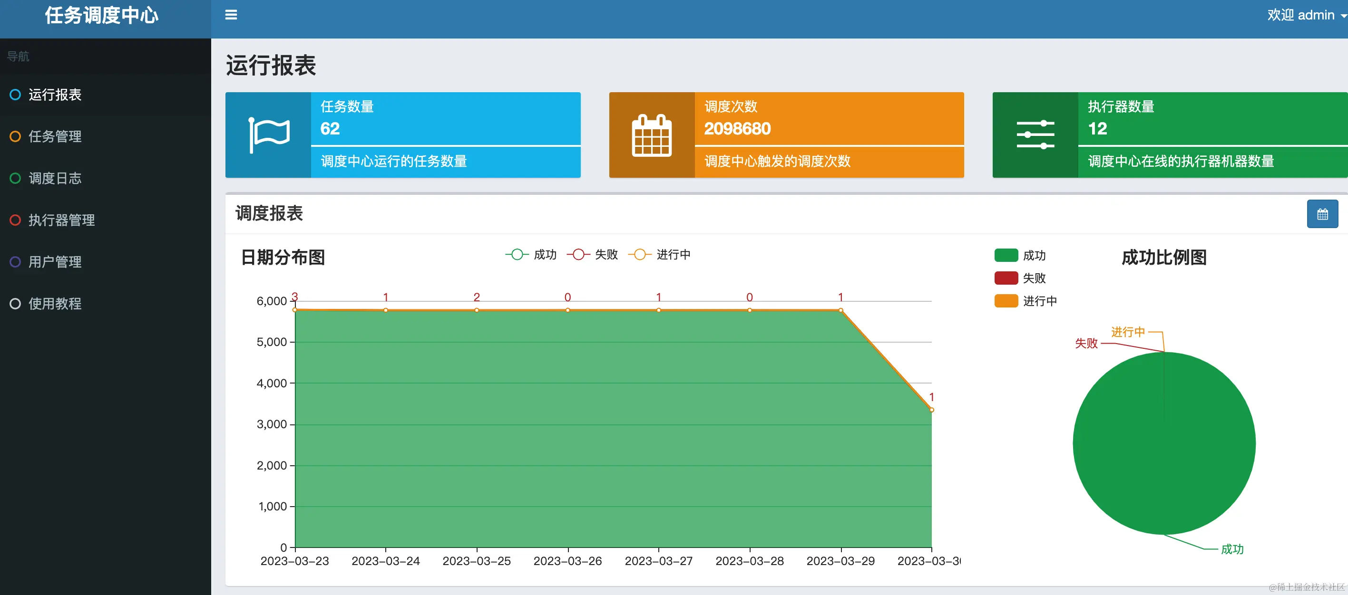Click the hamburger menu toggle icon

tap(231, 15)
